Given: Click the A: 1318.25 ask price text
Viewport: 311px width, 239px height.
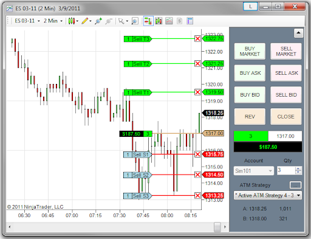Looking at the screenshot, I should click(255, 209).
